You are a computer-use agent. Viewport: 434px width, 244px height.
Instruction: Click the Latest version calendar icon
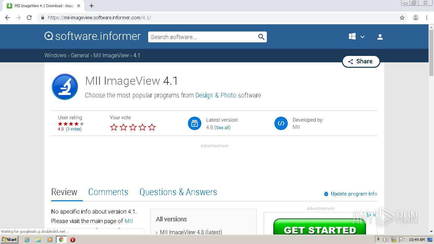(195, 123)
